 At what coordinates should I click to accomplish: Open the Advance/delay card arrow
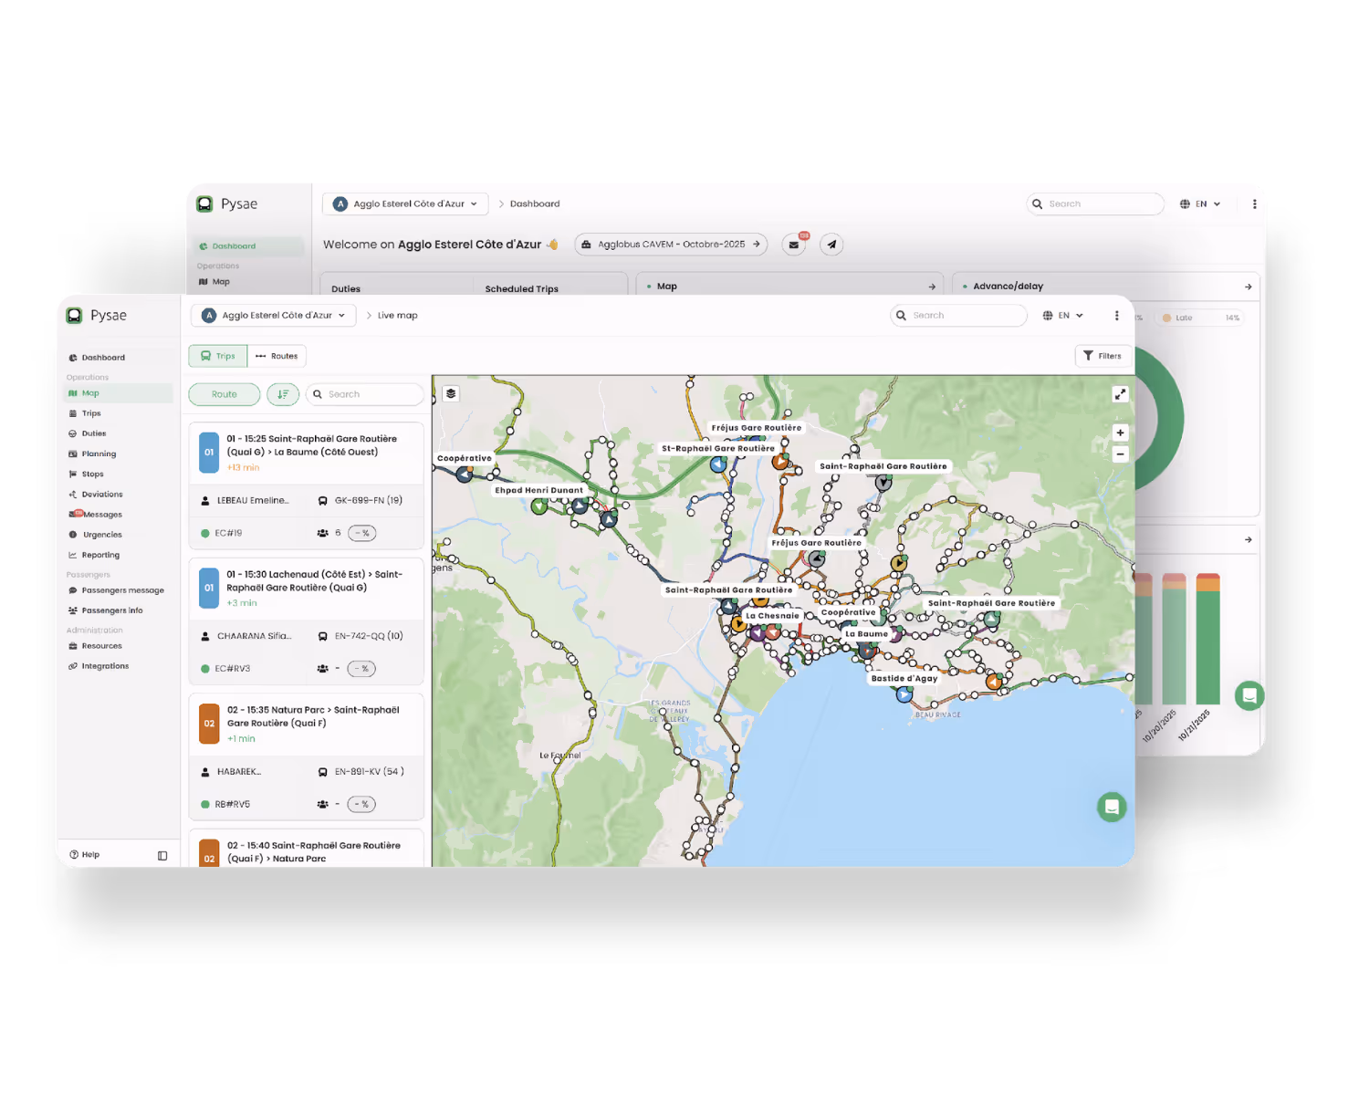(1249, 287)
